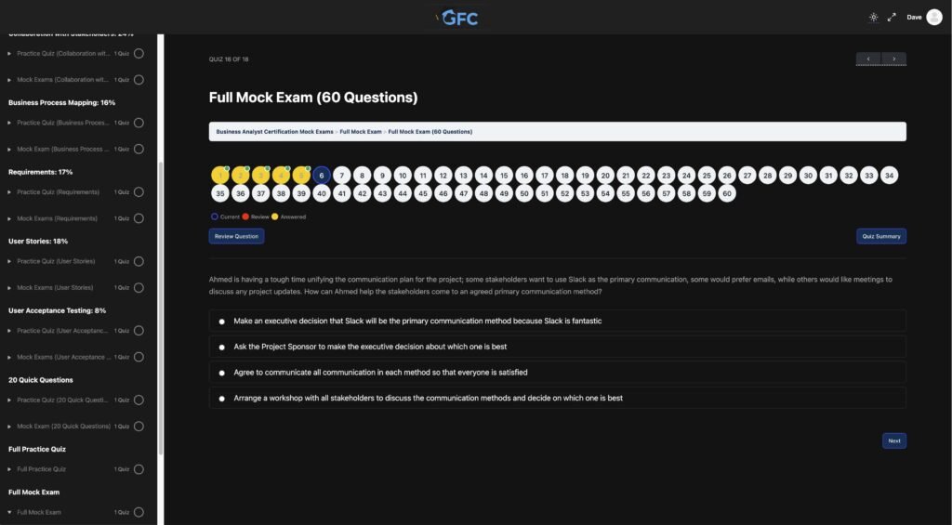952x525 pixels.
Task: Open the Quiz Summary
Action: coord(881,236)
